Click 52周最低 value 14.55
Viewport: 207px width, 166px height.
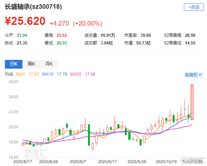(190, 43)
